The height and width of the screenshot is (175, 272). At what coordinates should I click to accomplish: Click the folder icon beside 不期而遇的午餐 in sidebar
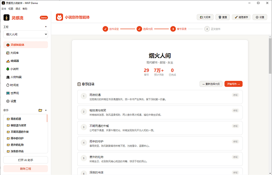pos(8,132)
